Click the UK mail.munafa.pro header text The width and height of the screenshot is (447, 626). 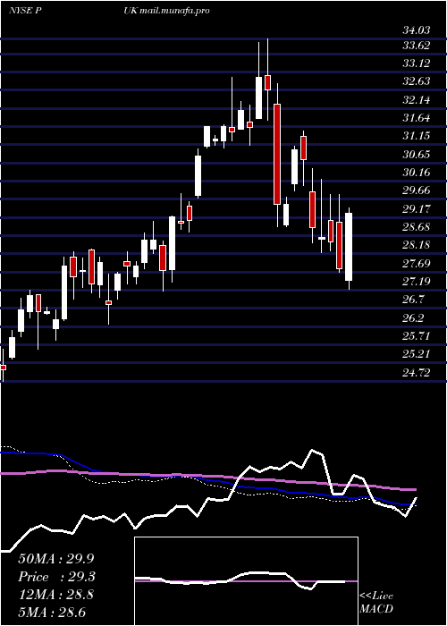point(168,11)
